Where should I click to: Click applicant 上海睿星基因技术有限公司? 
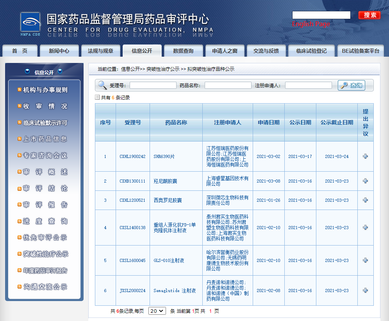[x=227, y=181]
